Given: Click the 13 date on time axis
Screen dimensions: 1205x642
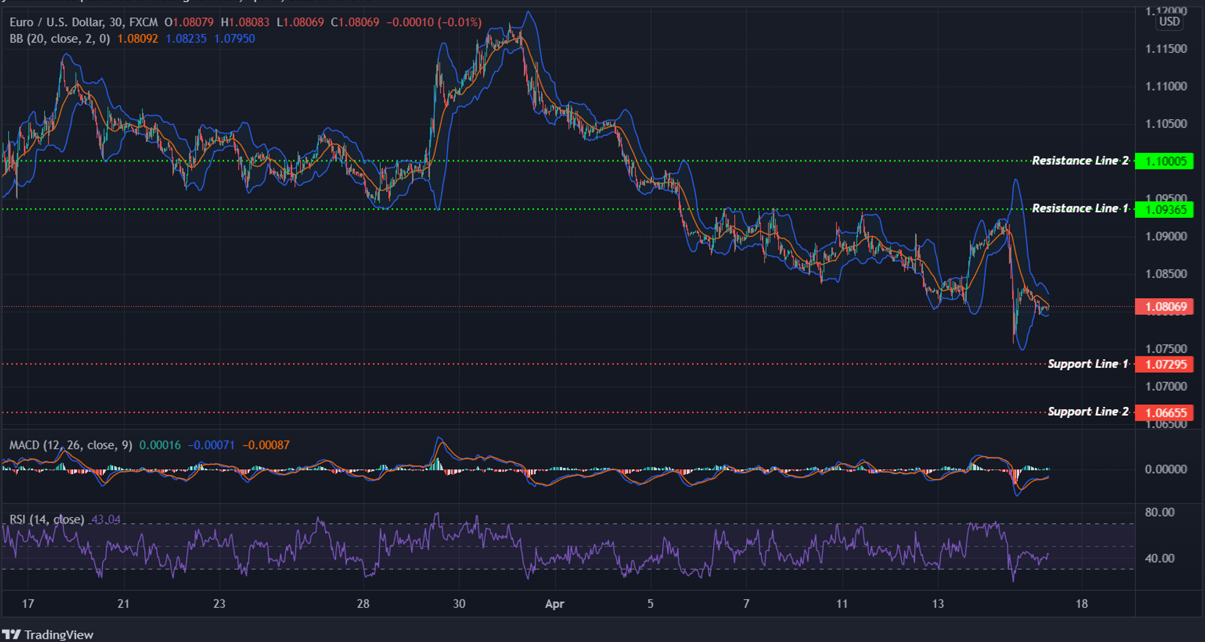Looking at the screenshot, I should pos(938,604).
